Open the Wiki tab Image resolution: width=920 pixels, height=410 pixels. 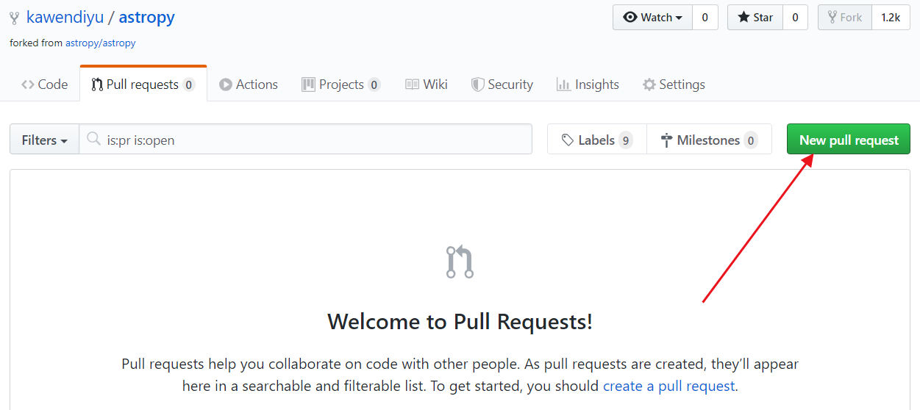click(x=427, y=84)
